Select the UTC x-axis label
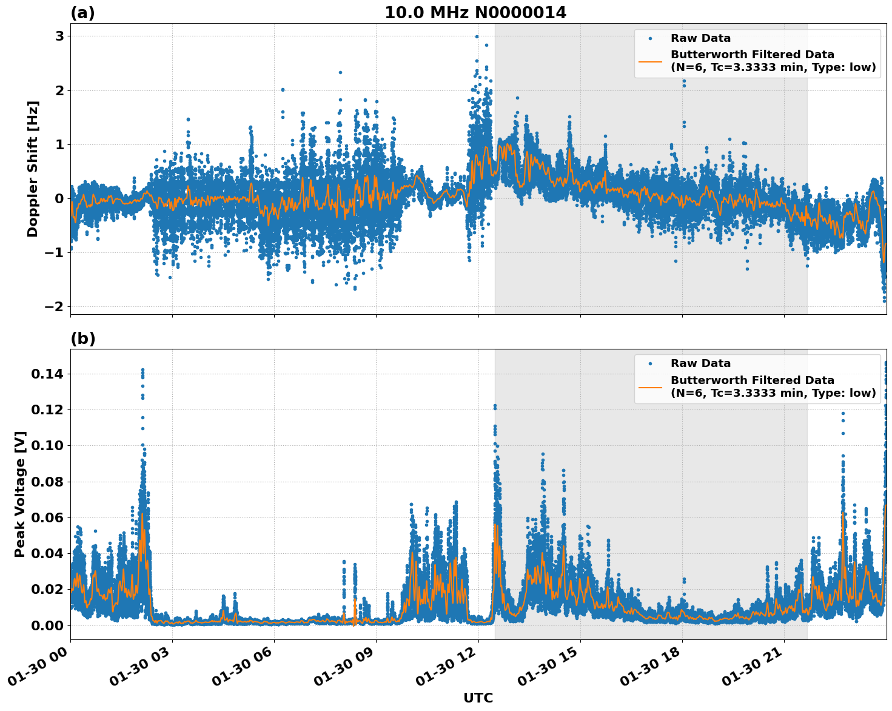Viewport: 892px width, 711px height. coord(478,698)
